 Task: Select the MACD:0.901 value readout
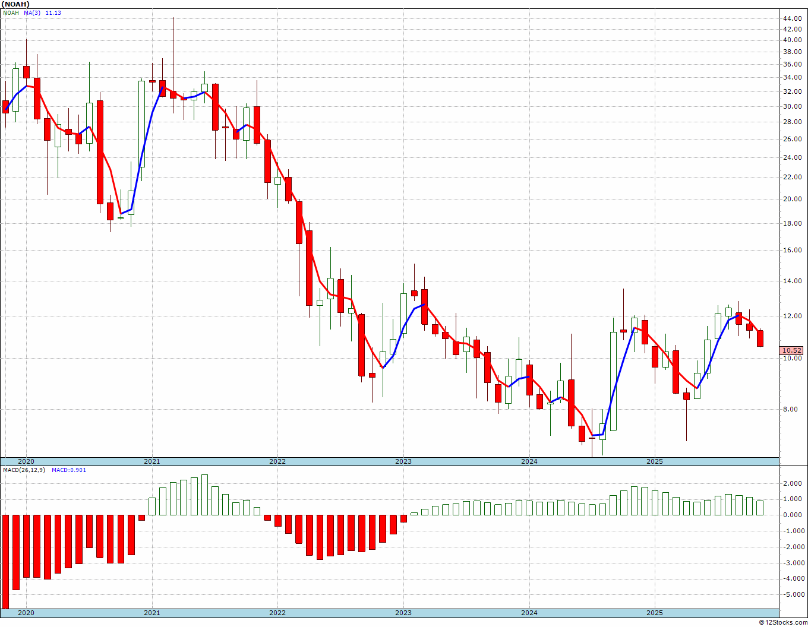click(69, 470)
